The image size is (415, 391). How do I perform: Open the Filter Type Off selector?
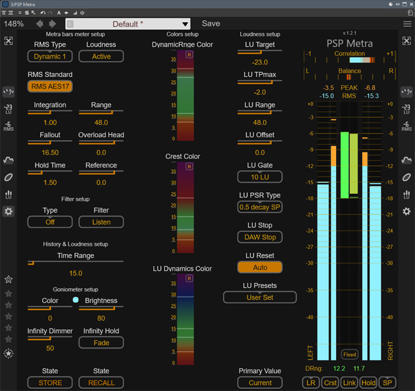[50, 222]
